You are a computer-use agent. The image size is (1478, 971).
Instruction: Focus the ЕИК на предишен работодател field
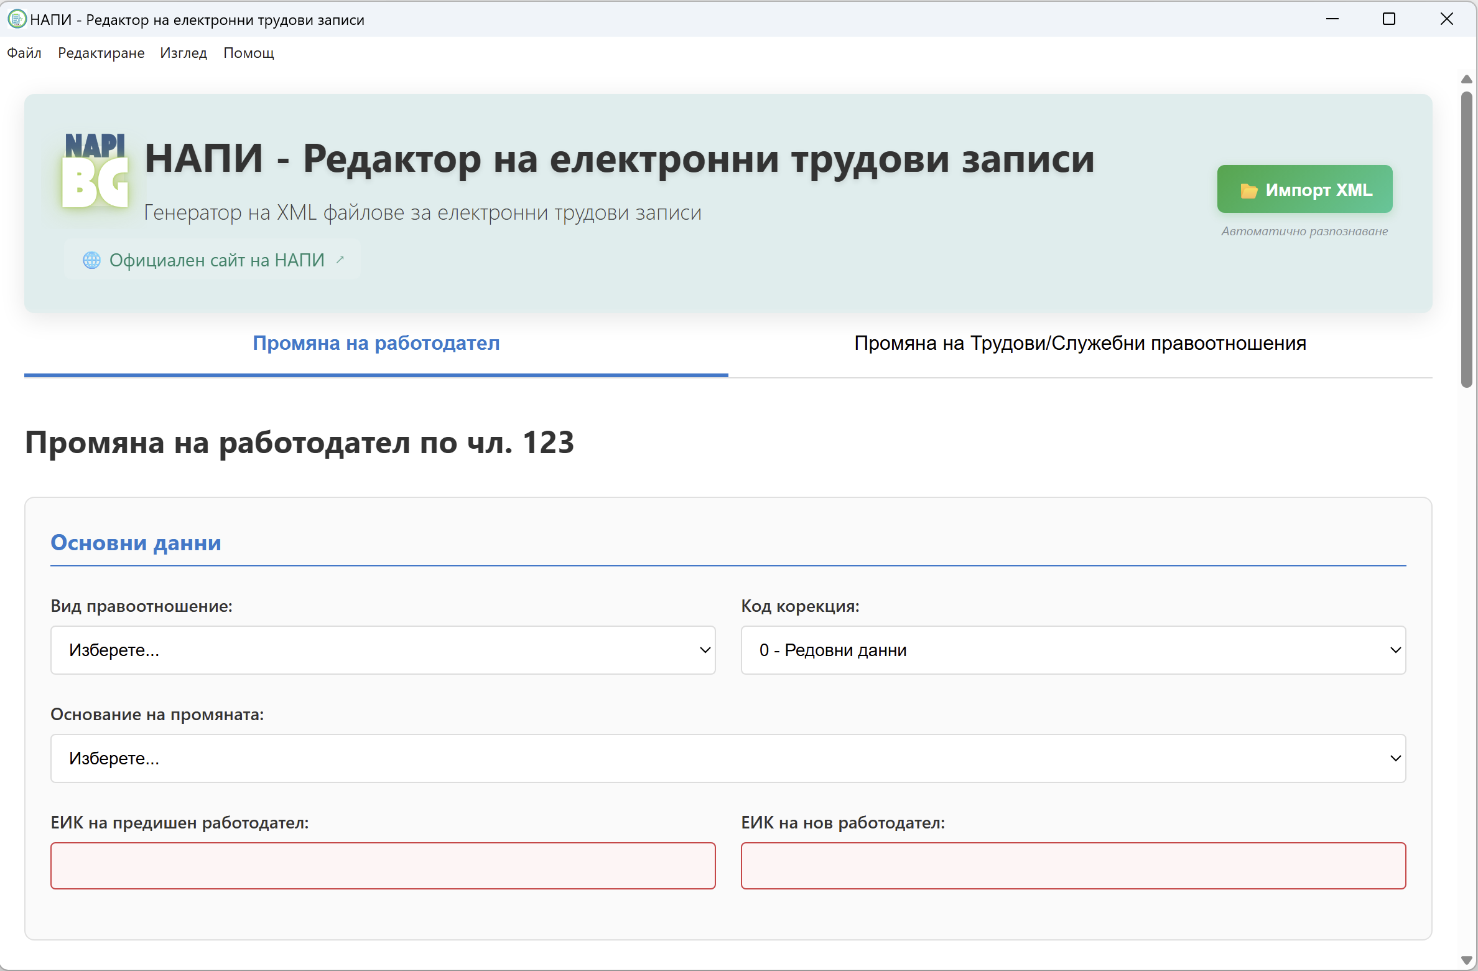point(383,866)
